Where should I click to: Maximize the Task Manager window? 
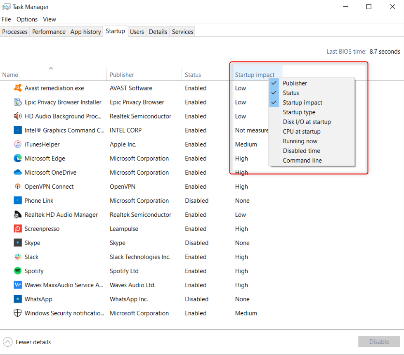[x=369, y=7]
